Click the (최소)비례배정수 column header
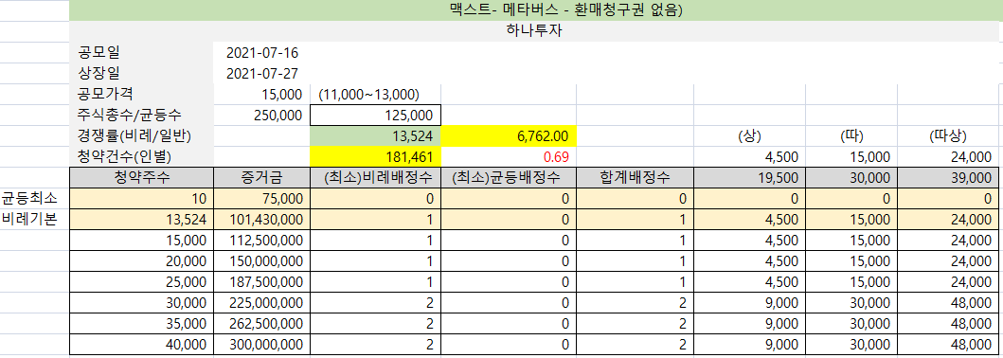This screenshot has width=1003, height=358. (x=375, y=178)
